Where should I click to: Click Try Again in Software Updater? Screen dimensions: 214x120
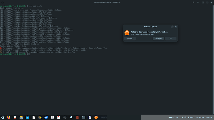(158, 38)
